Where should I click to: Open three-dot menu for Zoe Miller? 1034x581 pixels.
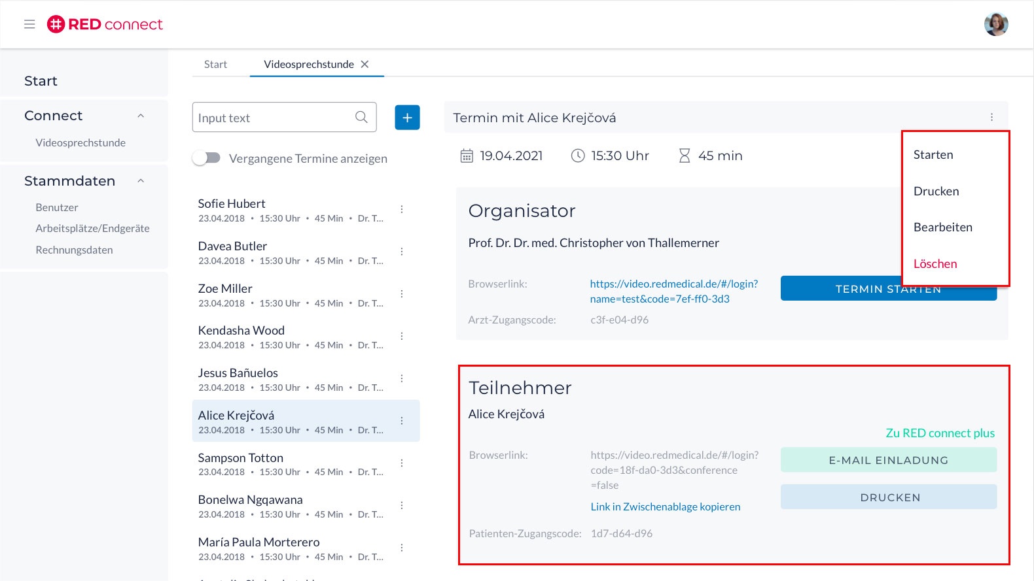402,294
